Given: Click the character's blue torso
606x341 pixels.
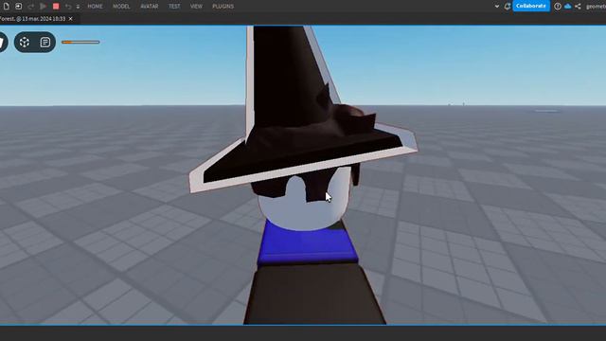Looking at the screenshot, I should pos(308,246).
